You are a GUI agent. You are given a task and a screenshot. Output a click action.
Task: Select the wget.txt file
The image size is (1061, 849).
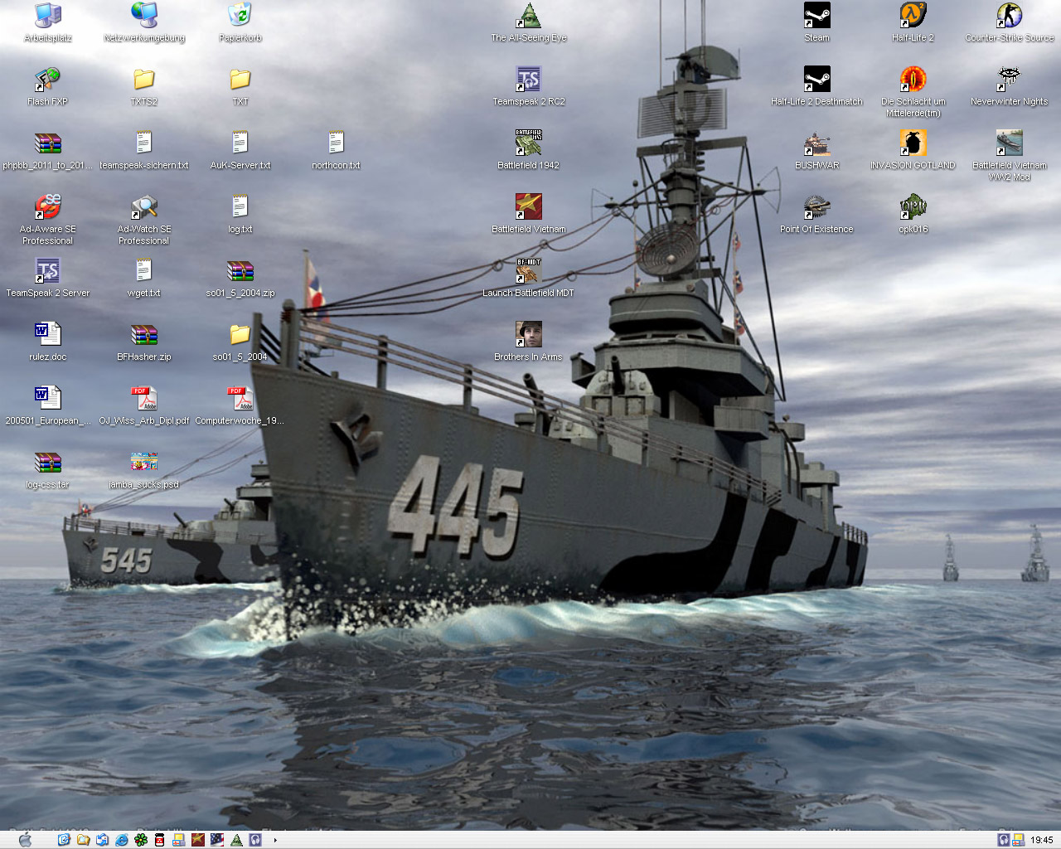pos(144,278)
